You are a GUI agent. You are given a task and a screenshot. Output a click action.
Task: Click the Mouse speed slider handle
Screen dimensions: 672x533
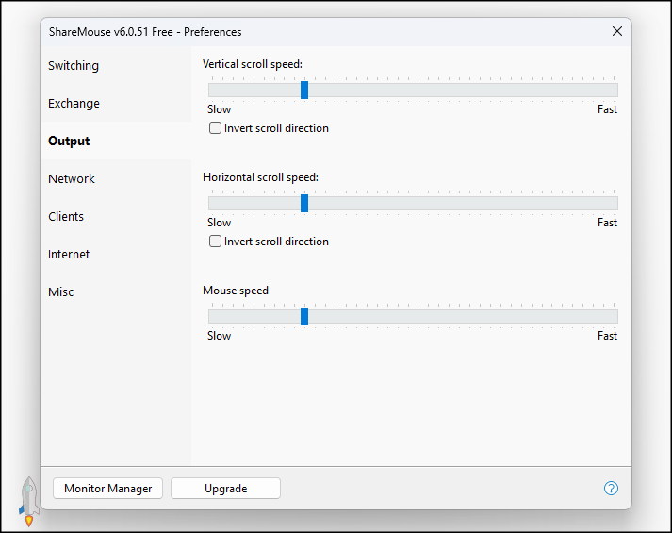(304, 316)
